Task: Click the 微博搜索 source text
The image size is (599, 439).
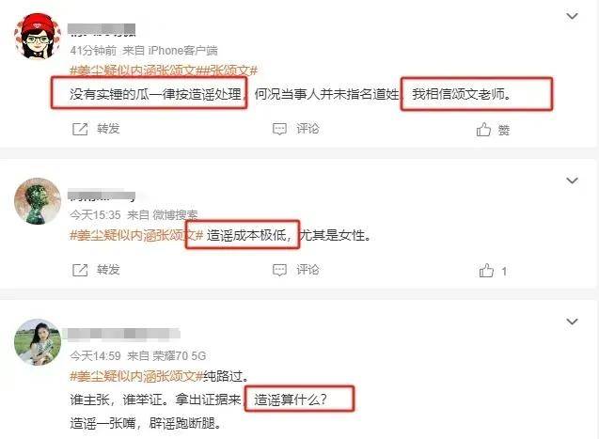Action: coord(175,215)
